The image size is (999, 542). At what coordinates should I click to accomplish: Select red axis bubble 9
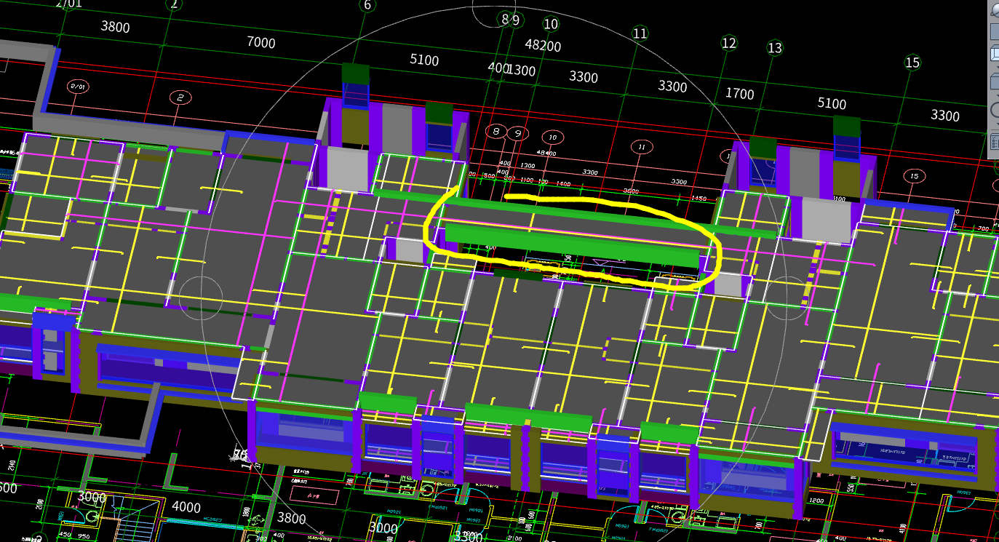coord(517,134)
